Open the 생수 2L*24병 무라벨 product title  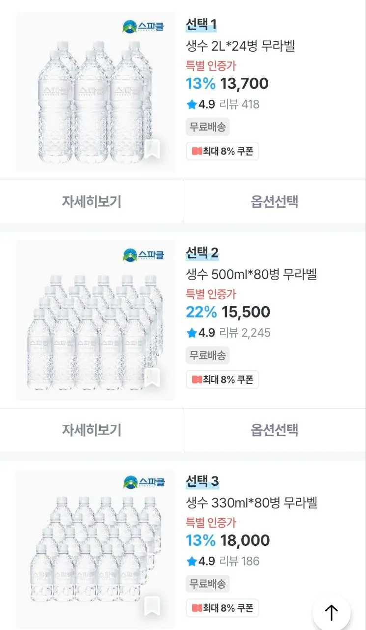point(240,46)
